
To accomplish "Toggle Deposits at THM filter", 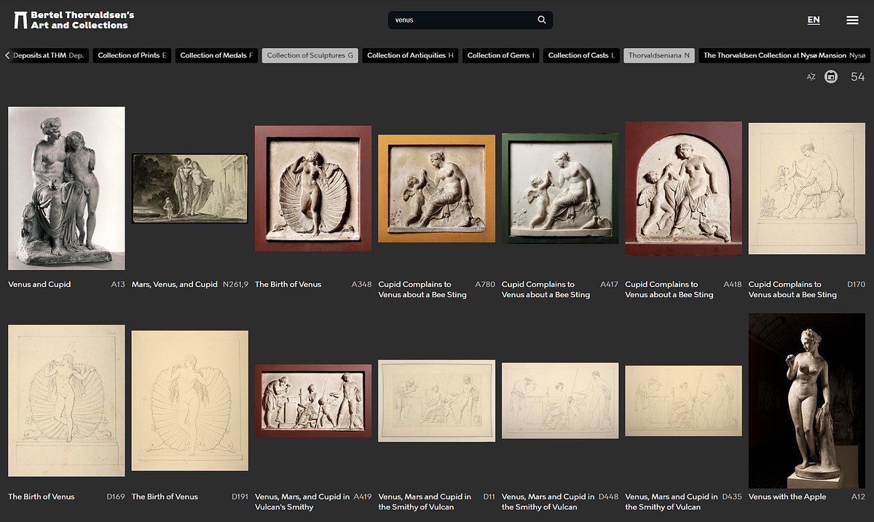I will (x=48, y=55).
